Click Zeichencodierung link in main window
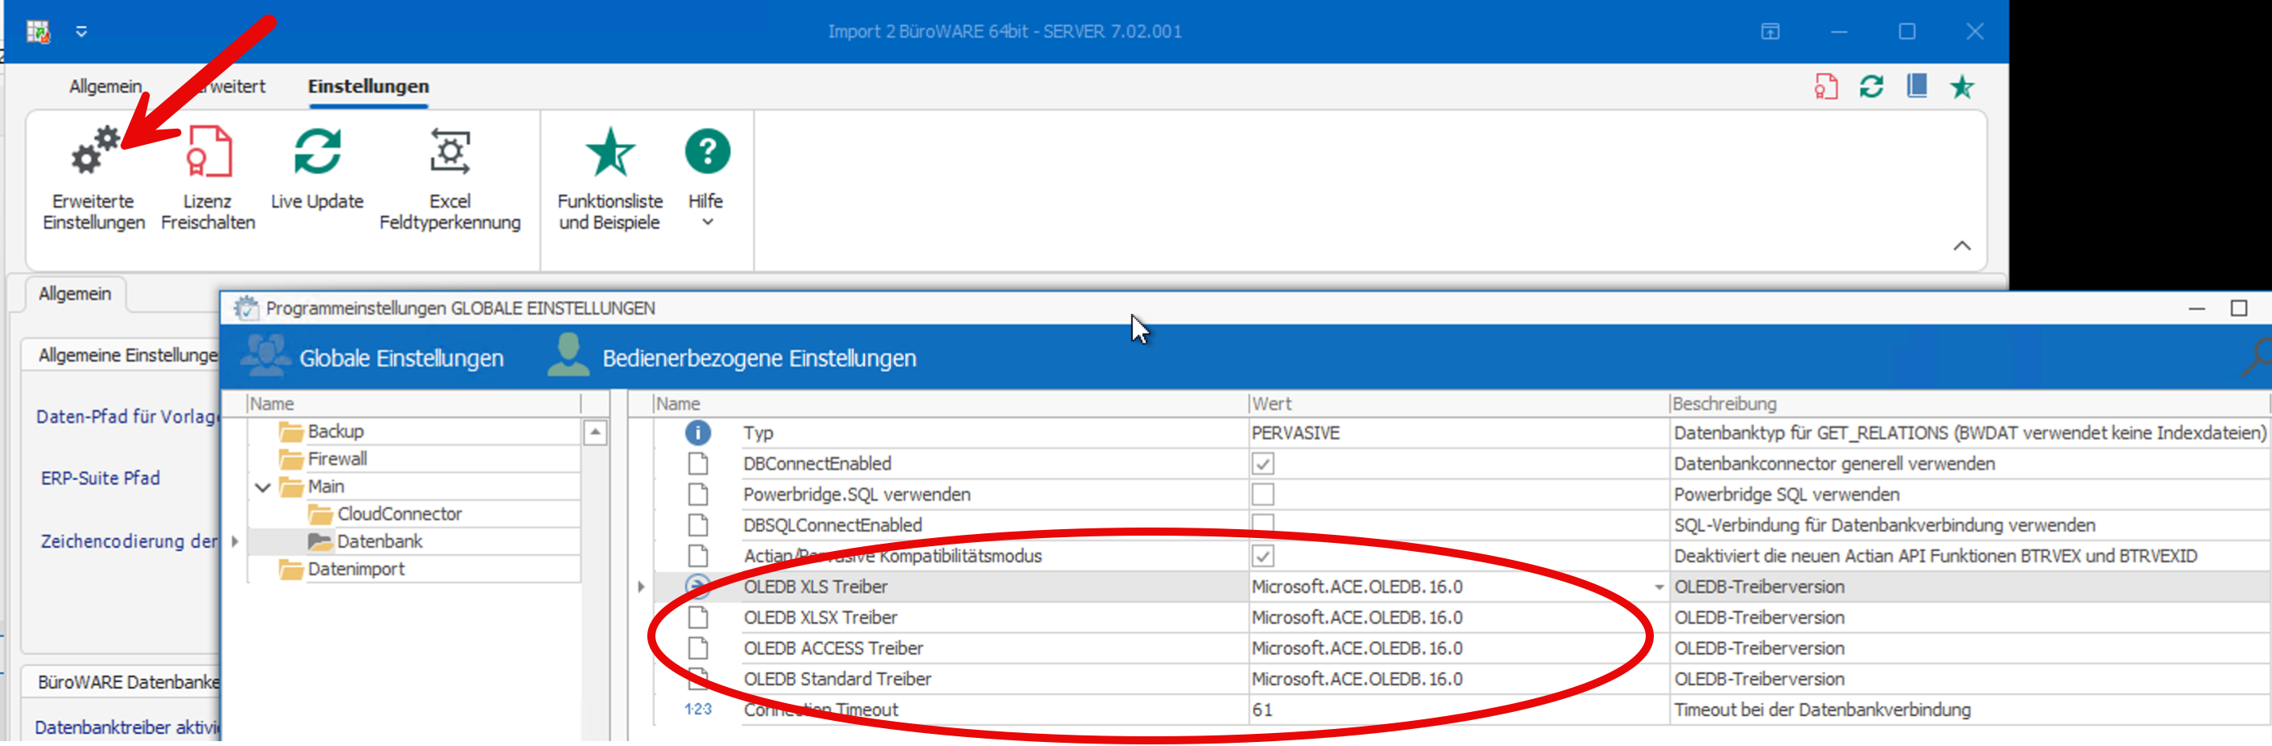Screen dimensions: 2272x746 click(129, 540)
